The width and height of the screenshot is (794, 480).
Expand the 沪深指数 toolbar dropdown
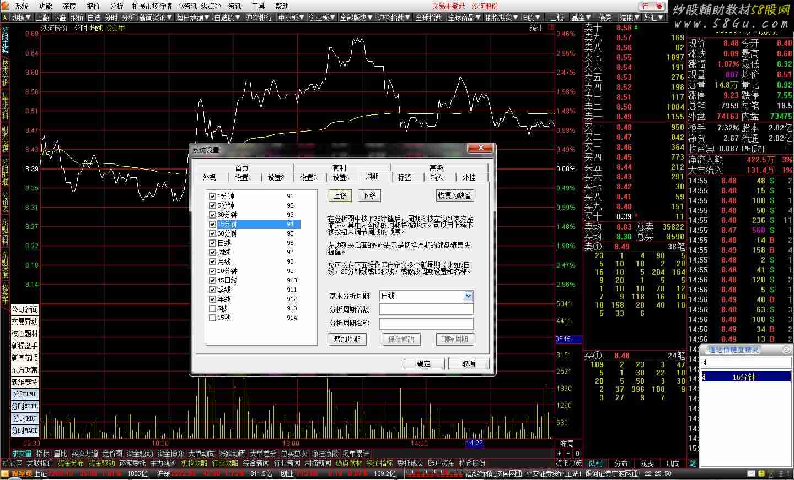pos(394,18)
